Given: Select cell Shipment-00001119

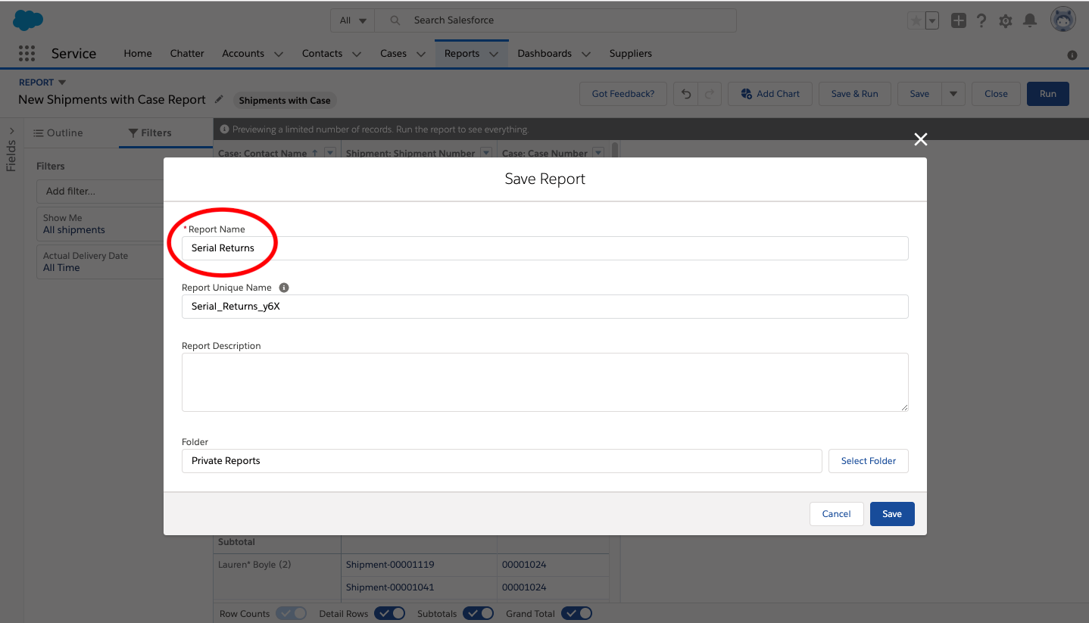Looking at the screenshot, I should pyautogui.click(x=419, y=565).
